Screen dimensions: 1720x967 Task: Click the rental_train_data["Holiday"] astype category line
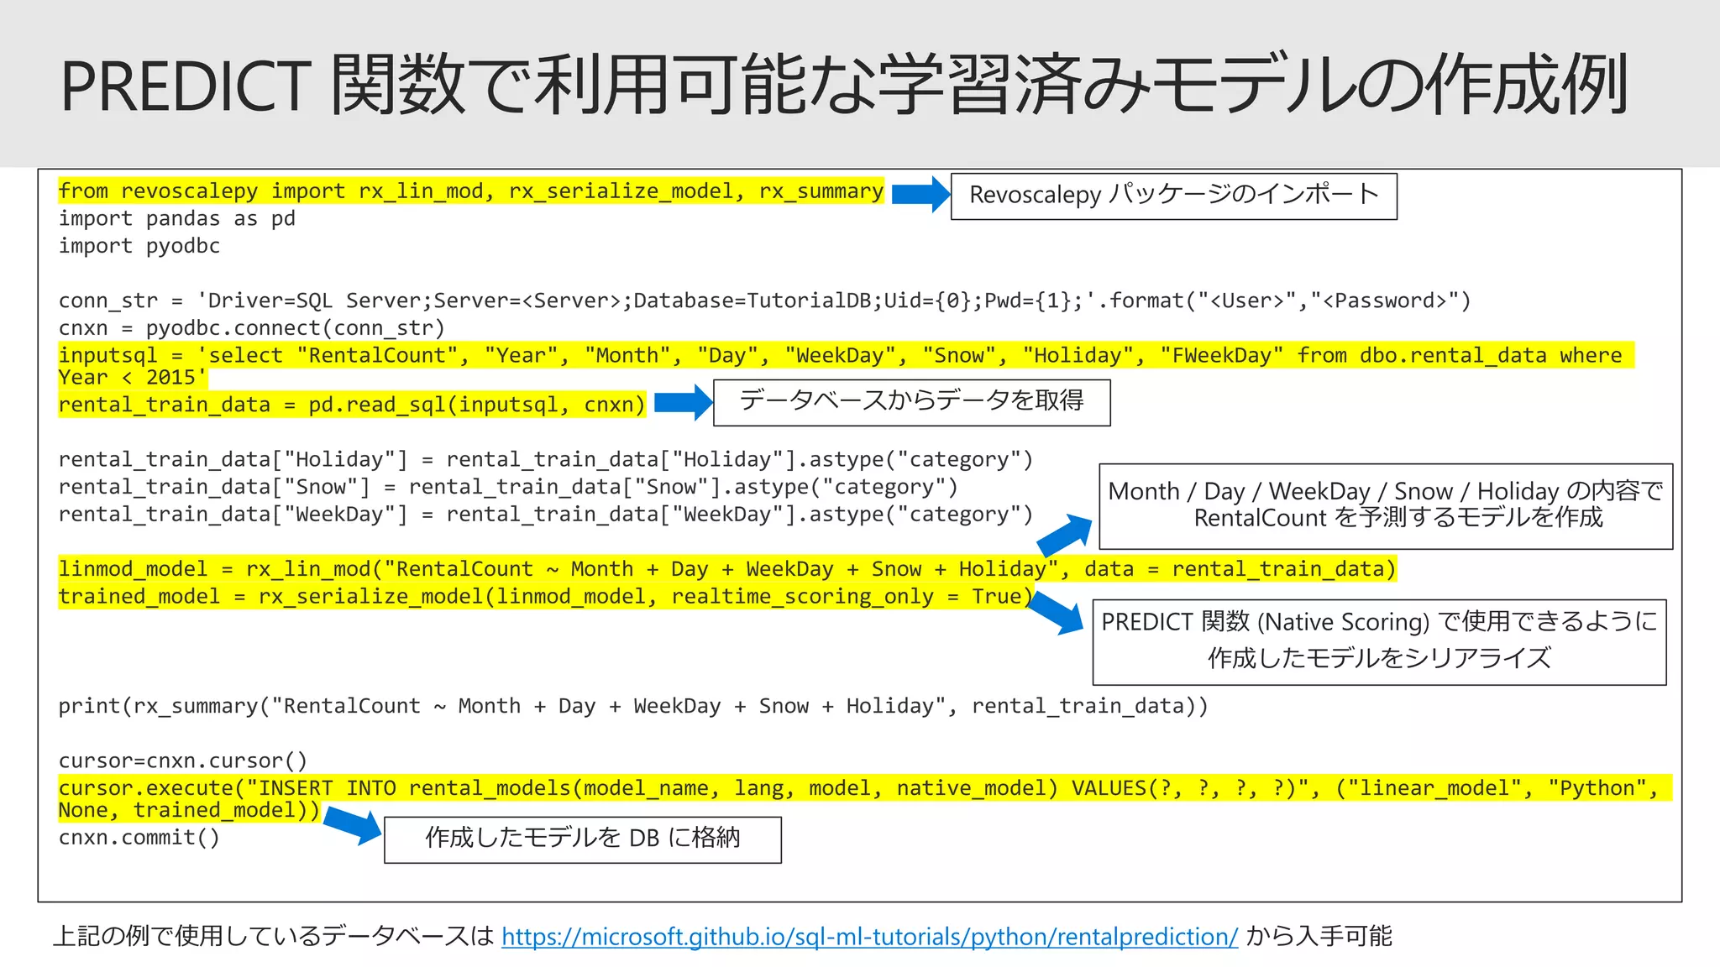pos(546,460)
